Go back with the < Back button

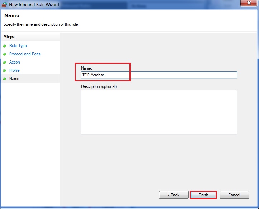[x=174, y=195]
